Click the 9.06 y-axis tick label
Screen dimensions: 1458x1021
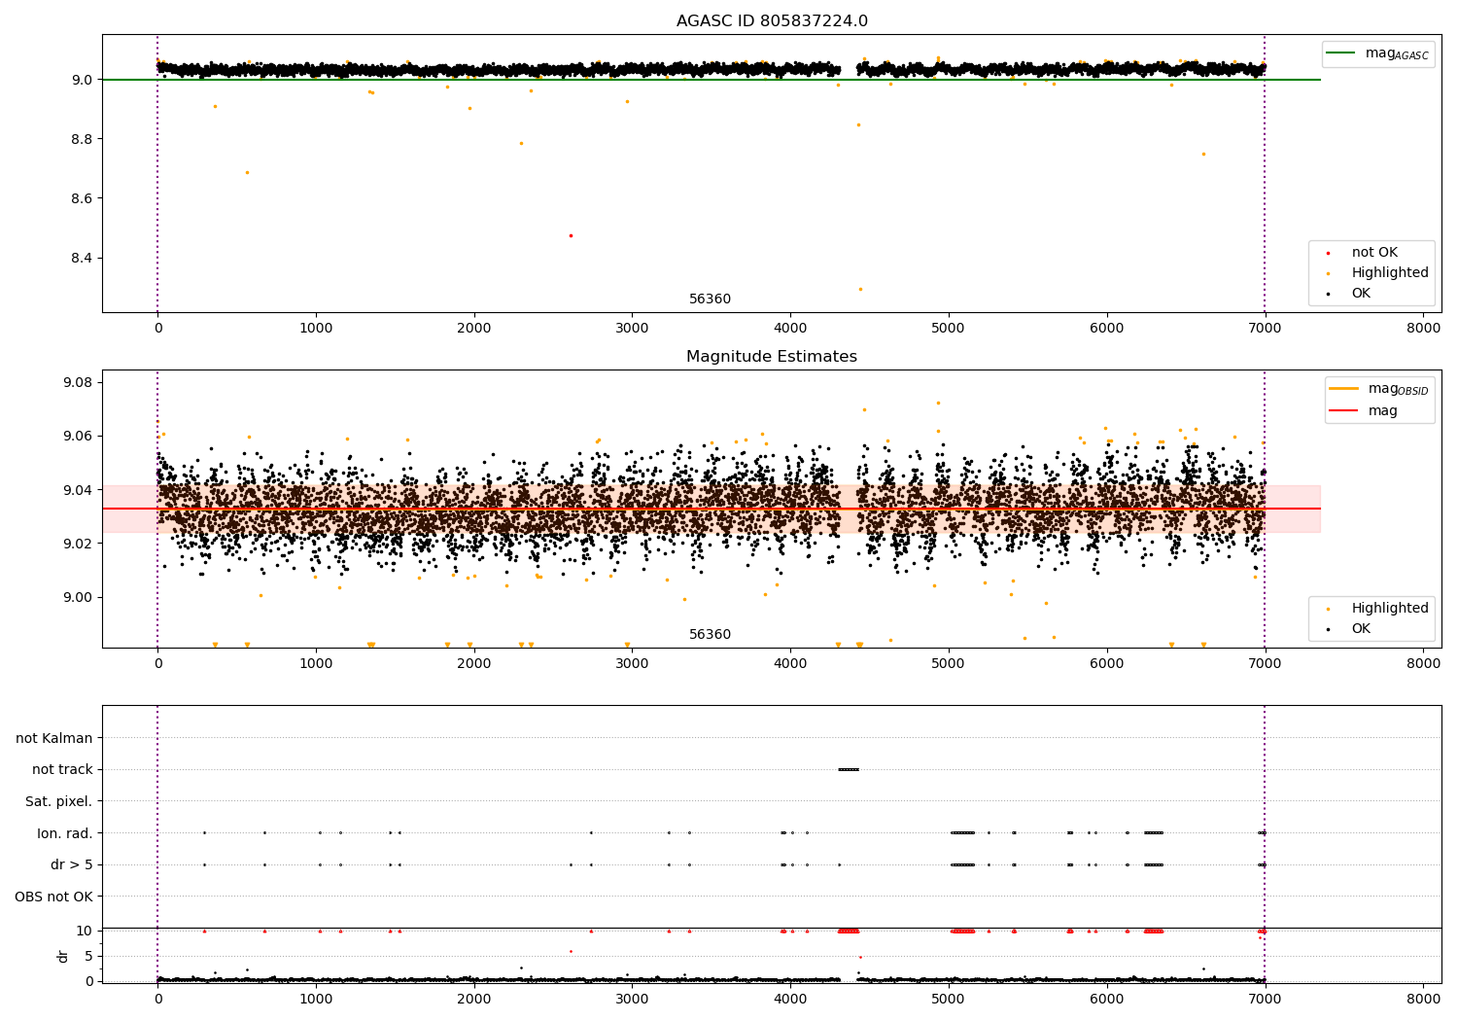79,436
